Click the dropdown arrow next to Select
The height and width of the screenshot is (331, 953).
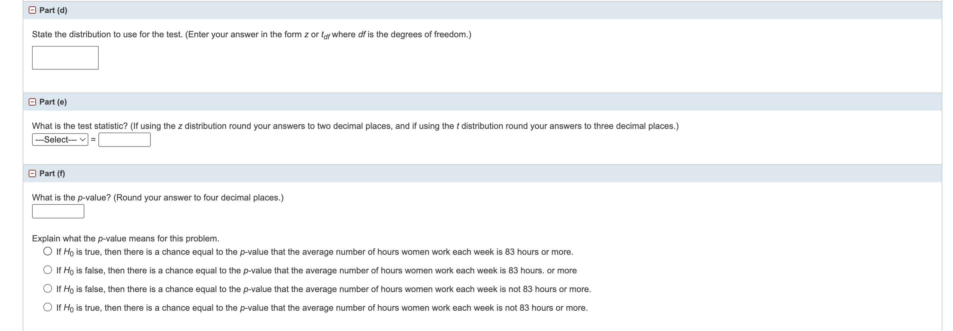tap(82, 140)
